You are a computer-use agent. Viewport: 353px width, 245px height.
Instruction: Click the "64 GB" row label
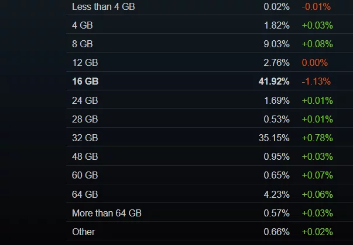click(85, 194)
